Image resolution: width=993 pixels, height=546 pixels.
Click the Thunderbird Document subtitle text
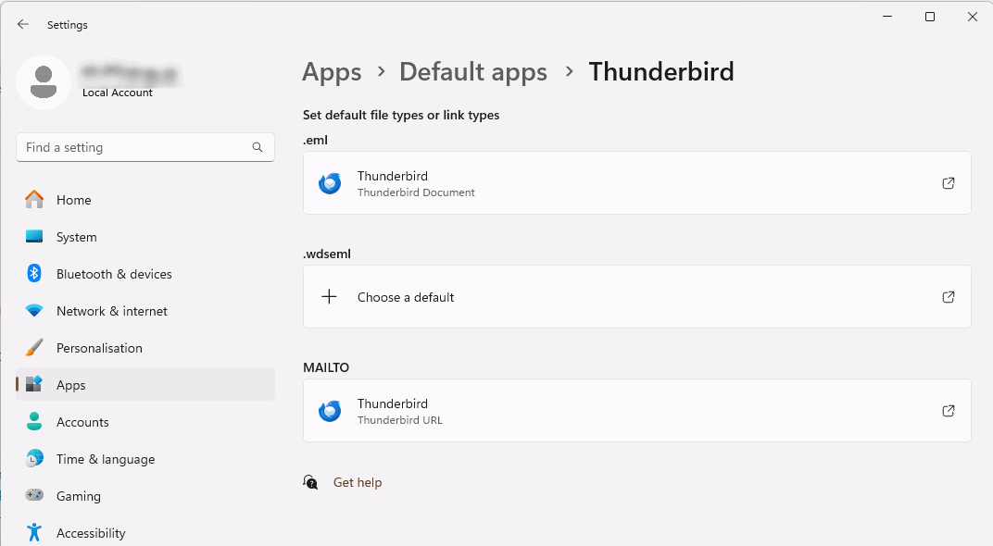(x=416, y=192)
